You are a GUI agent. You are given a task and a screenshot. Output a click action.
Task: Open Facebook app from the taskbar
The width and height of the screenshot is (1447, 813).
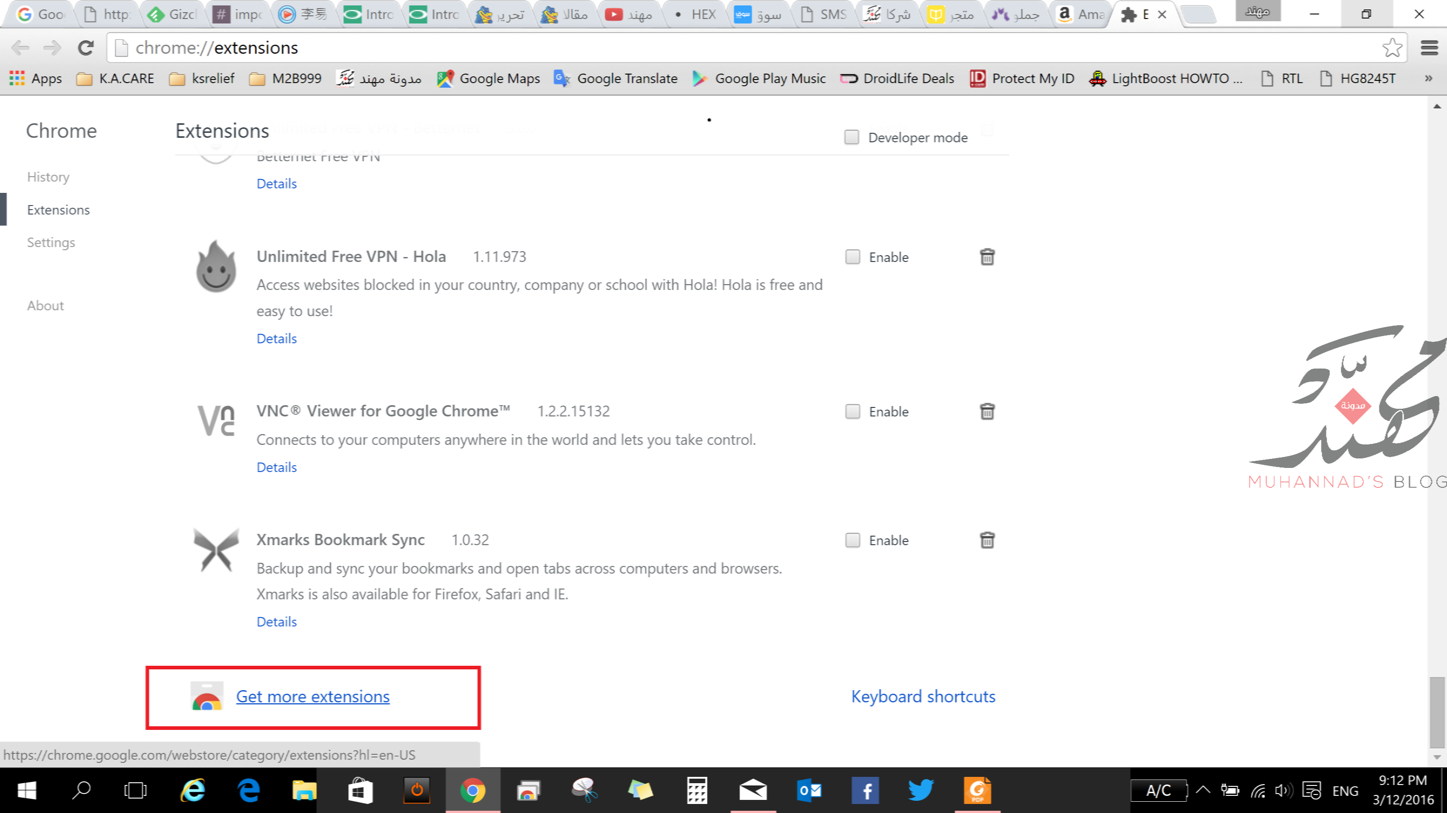click(x=865, y=790)
